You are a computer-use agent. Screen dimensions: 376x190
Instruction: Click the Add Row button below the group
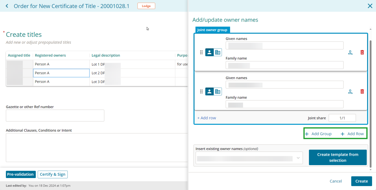(352, 134)
